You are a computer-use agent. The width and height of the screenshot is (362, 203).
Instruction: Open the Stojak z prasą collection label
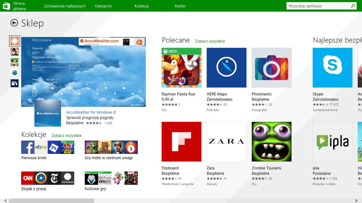[33, 189]
